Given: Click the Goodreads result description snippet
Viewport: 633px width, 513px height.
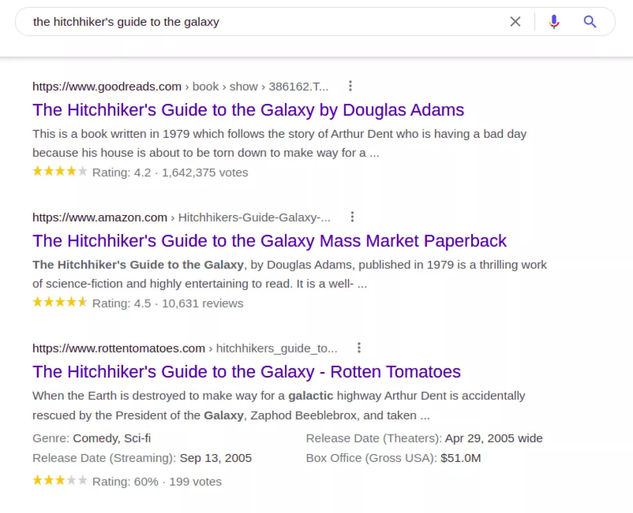Looking at the screenshot, I should point(279,143).
